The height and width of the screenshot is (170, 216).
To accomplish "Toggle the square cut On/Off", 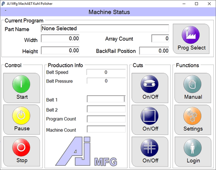I will click(x=150, y=120).
